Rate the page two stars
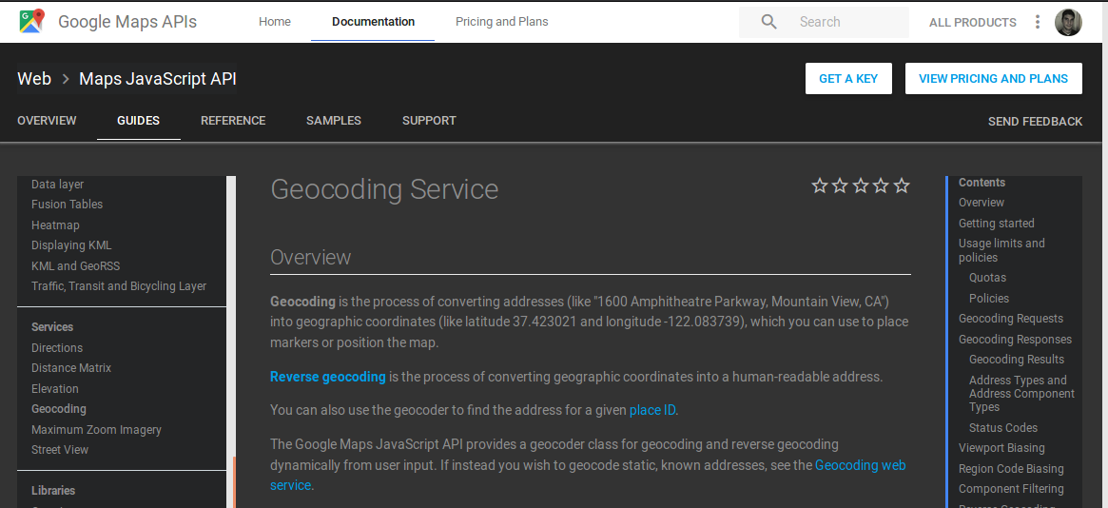 point(840,186)
